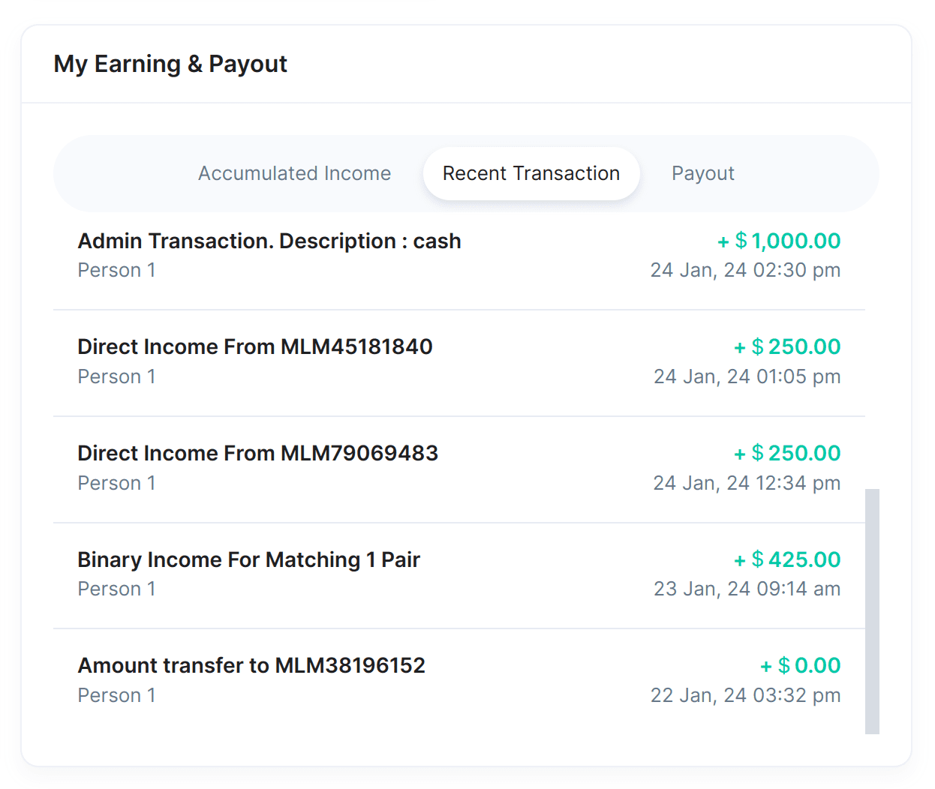
Task: Click the 24 Jan, 24 02:30 pm timestamp
Action: pyautogui.click(x=745, y=270)
